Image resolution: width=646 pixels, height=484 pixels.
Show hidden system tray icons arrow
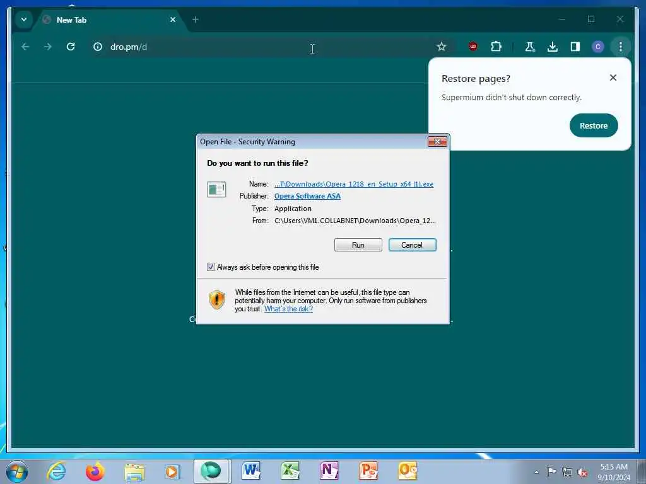(536, 472)
